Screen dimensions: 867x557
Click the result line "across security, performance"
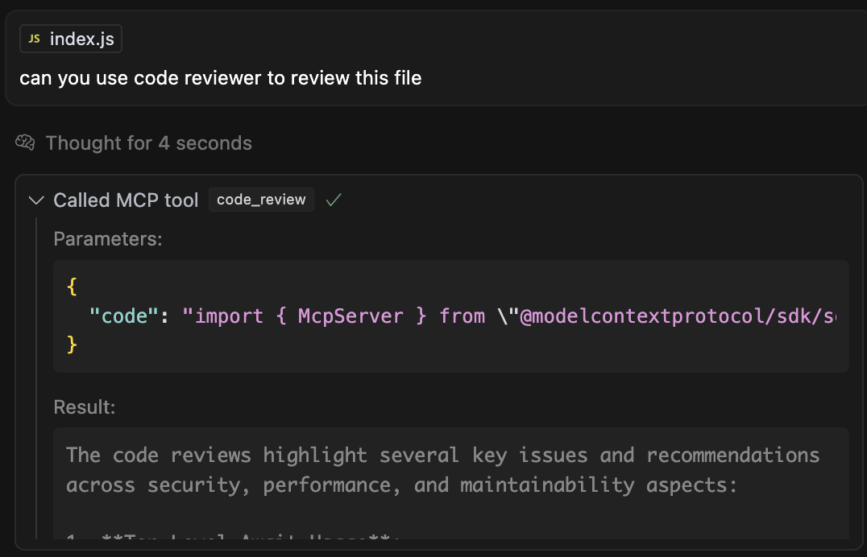[401, 485]
